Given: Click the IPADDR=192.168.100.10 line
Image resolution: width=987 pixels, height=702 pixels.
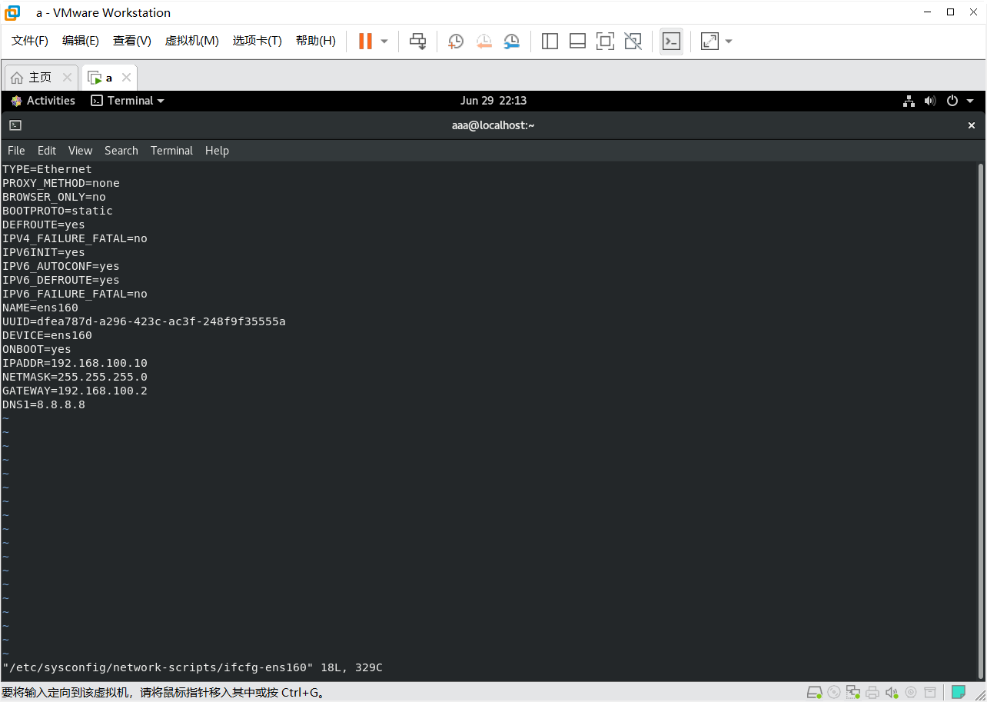Looking at the screenshot, I should click(x=75, y=363).
